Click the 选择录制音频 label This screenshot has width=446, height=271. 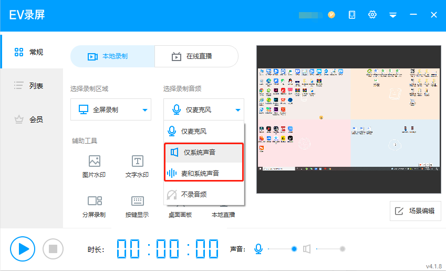coord(182,89)
